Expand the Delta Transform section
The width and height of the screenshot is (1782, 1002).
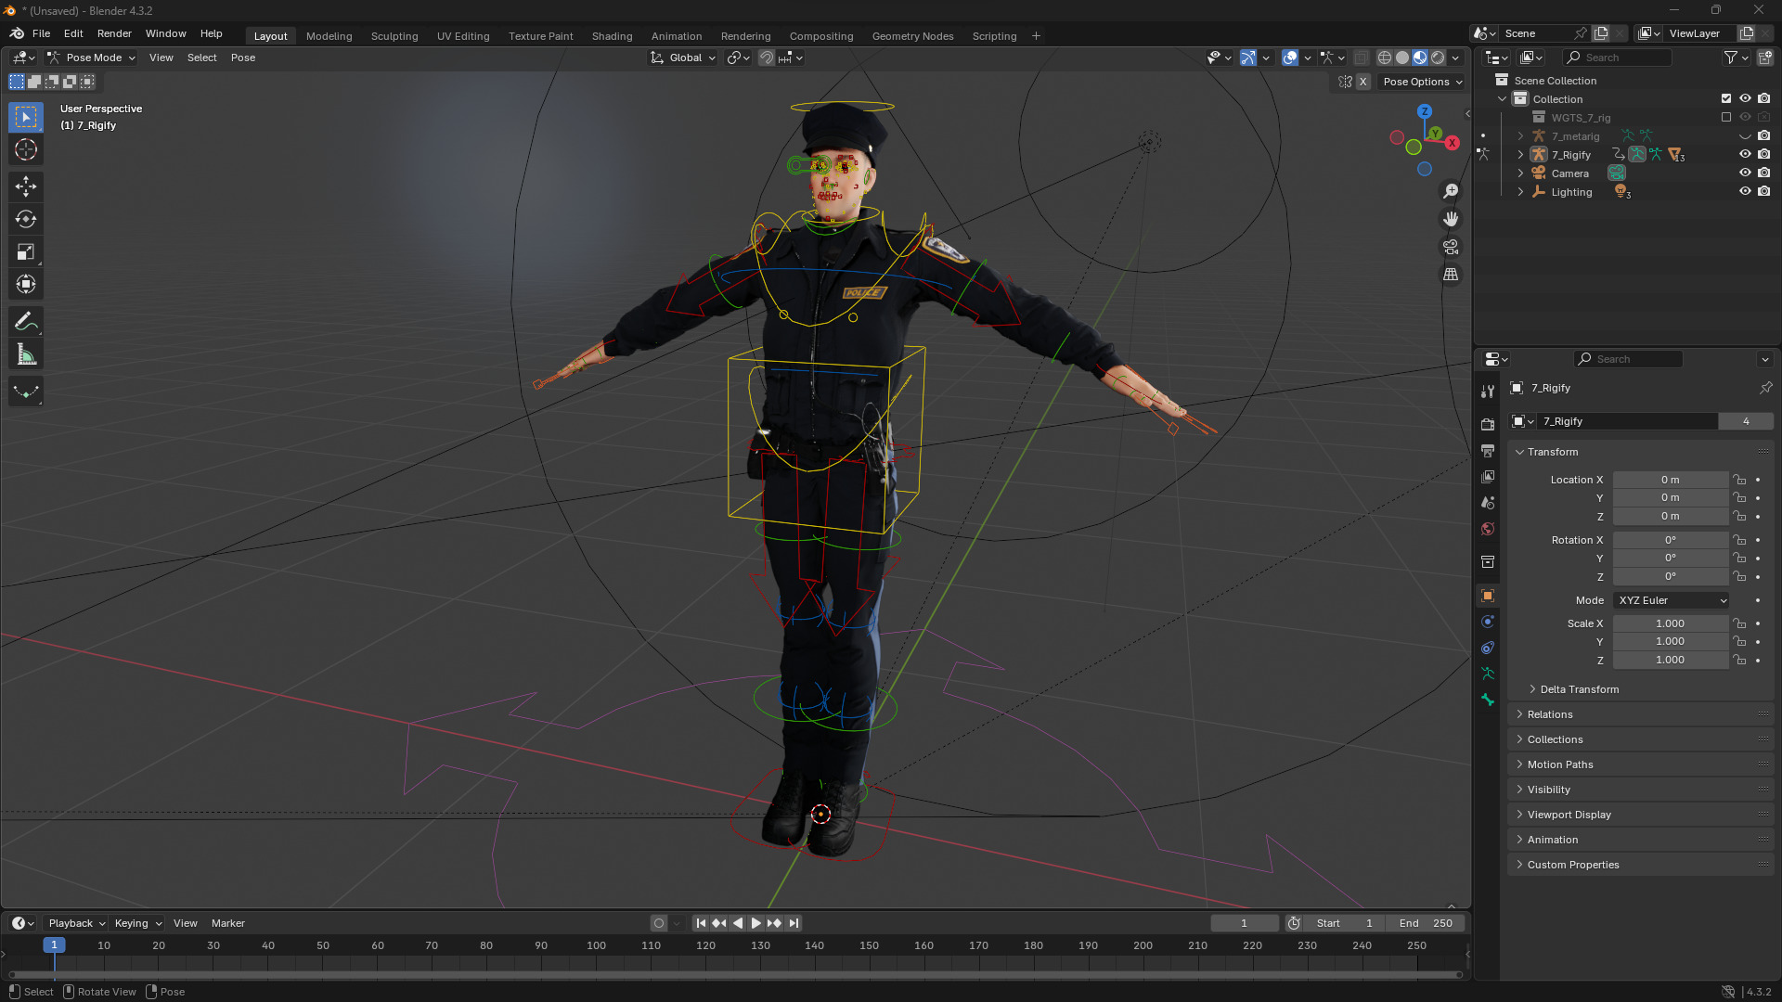click(1579, 689)
